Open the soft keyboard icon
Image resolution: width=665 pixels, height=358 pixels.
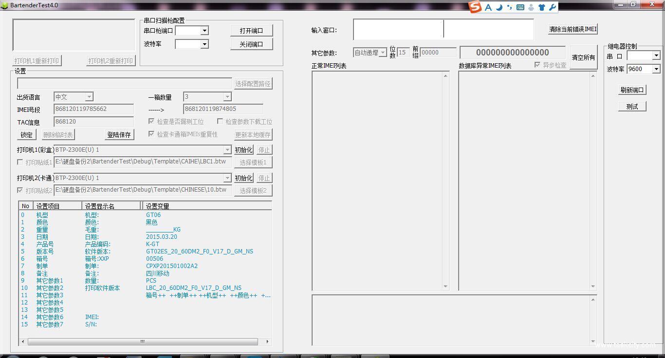tap(520, 7)
